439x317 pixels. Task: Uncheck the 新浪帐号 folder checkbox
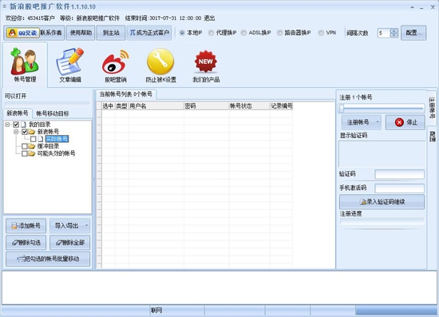coord(25,132)
